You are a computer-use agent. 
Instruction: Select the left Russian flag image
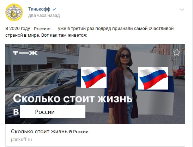pyautogui.click(x=94, y=78)
